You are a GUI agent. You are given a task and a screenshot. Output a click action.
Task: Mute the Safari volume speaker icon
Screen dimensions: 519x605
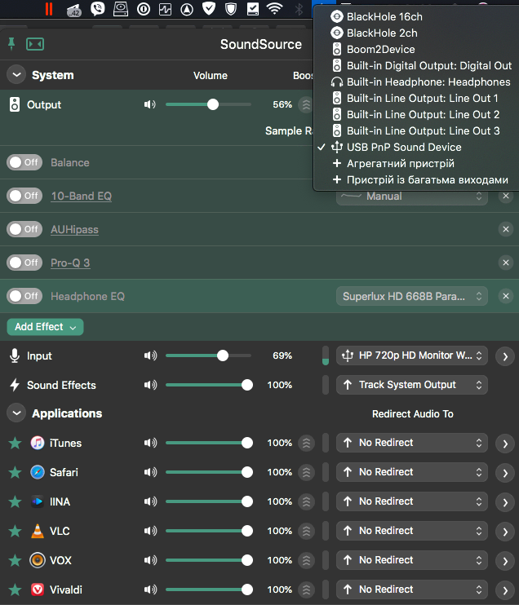click(150, 472)
